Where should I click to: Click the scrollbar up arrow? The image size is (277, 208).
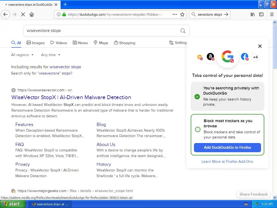click(275, 22)
